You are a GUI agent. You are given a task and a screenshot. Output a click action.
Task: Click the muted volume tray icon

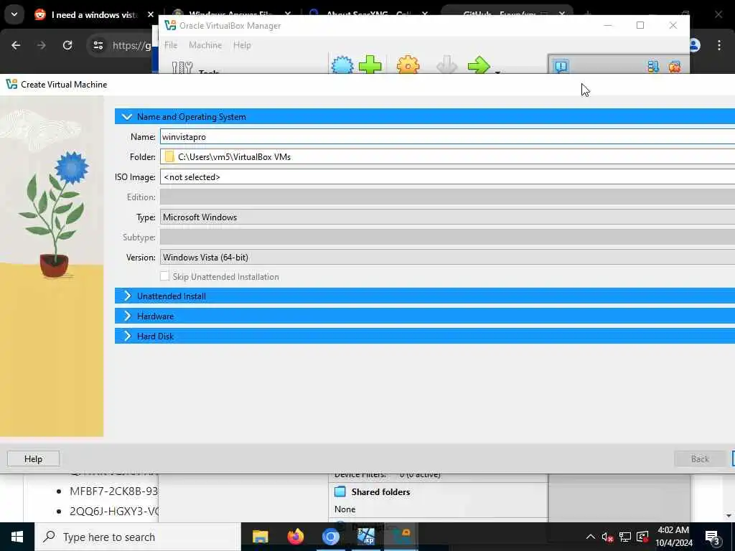tap(607, 537)
